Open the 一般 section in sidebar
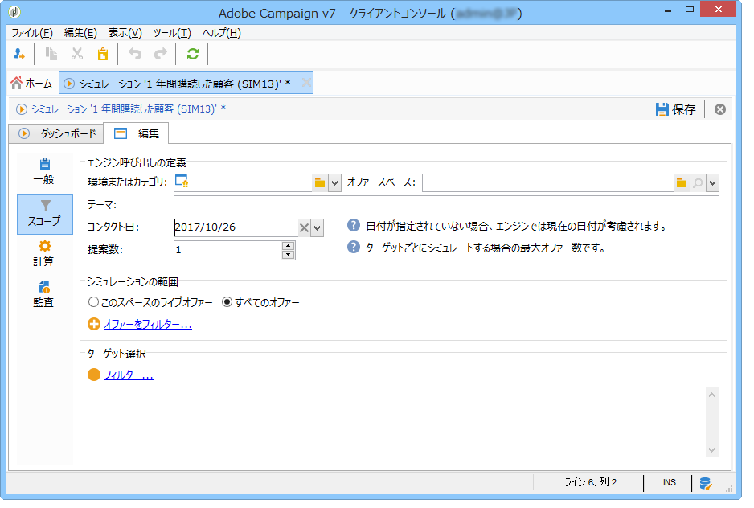Image resolution: width=754 pixels, height=508 pixels. click(x=44, y=172)
